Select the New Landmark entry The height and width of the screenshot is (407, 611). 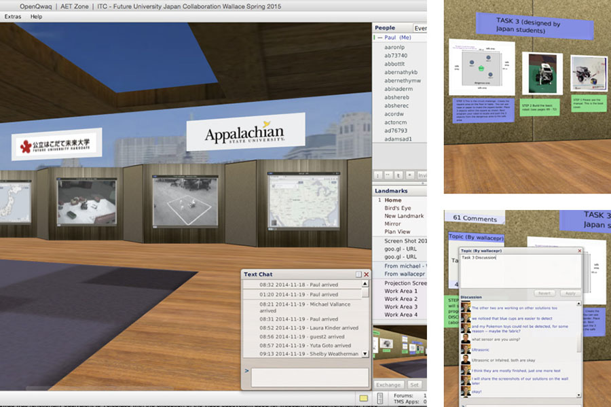click(x=404, y=216)
